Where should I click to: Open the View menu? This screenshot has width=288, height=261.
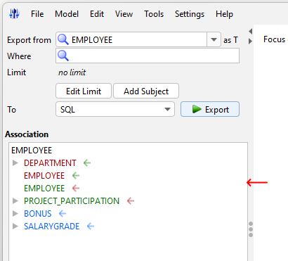(124, 14)
